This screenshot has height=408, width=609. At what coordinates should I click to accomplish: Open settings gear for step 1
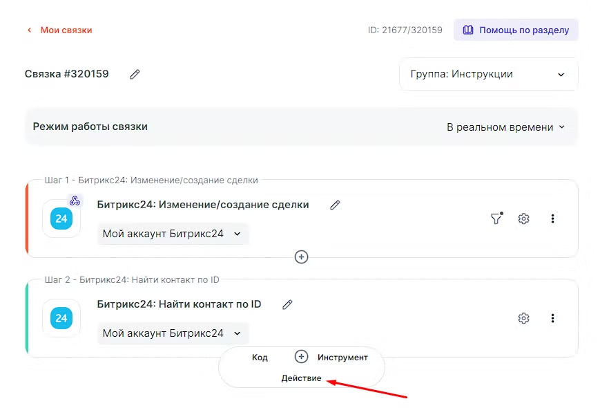click(x=523, y=219)
